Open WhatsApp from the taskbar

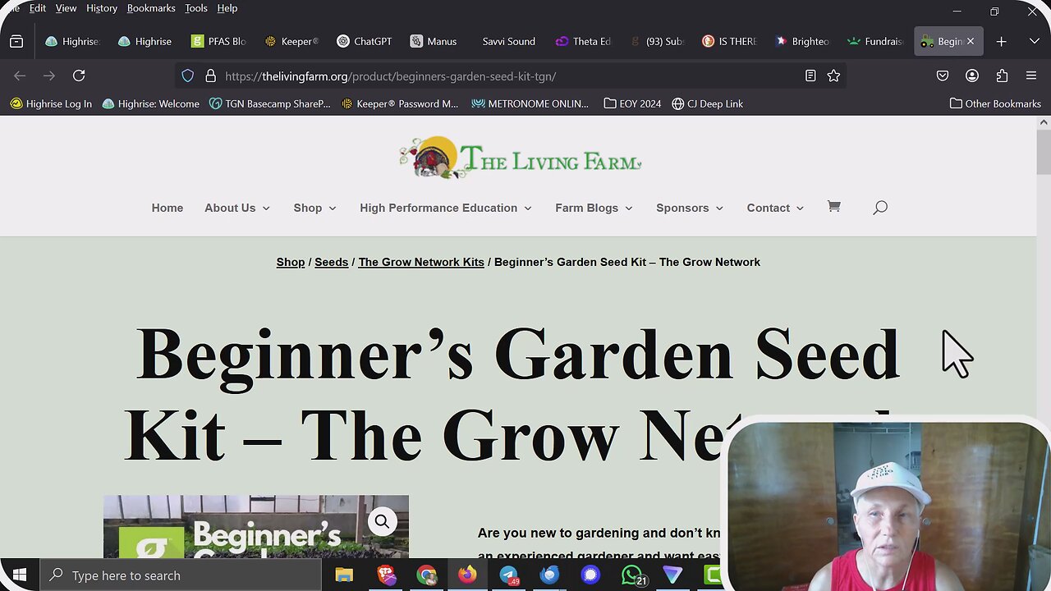pyautogui.click(x=632, y=575)
